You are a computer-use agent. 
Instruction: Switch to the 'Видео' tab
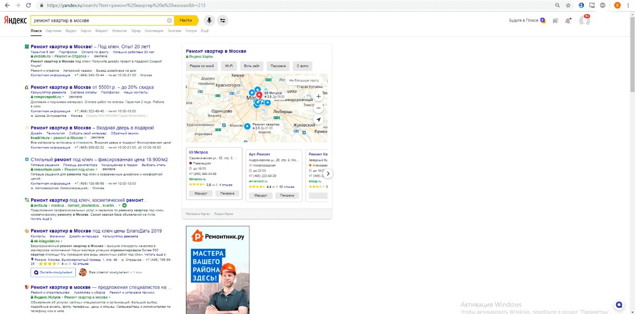[71, 31]
